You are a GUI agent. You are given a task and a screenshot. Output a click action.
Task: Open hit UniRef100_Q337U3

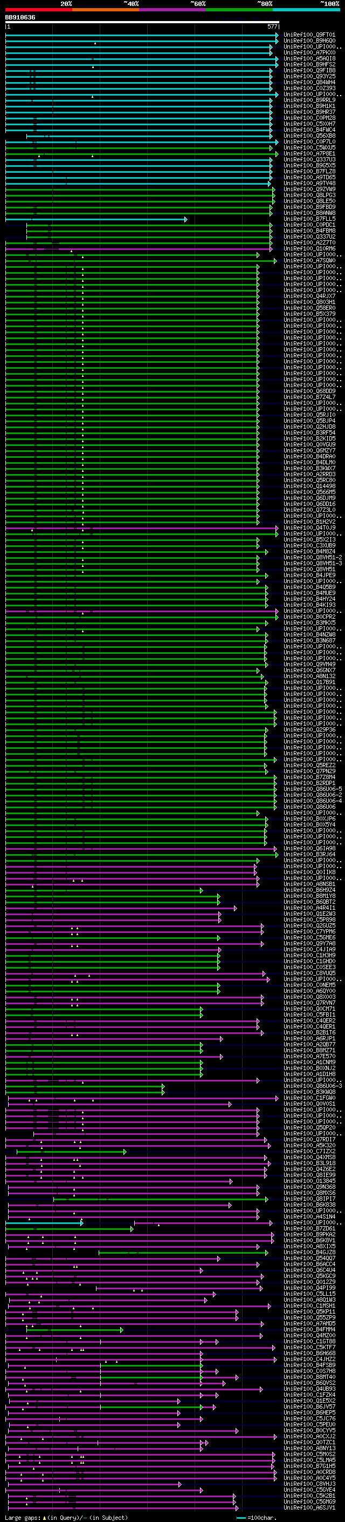click(x=309, y=159)
